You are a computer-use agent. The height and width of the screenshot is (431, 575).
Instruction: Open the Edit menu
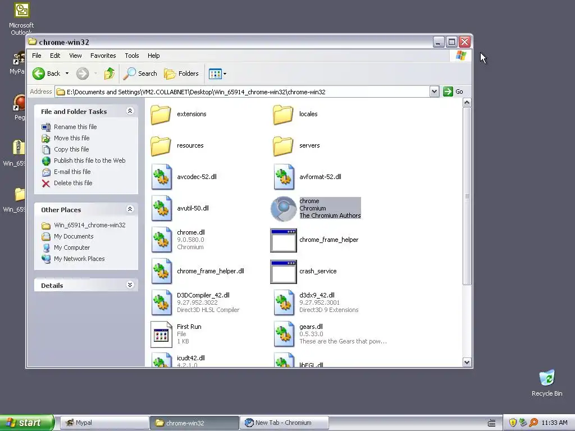[55, 56]
